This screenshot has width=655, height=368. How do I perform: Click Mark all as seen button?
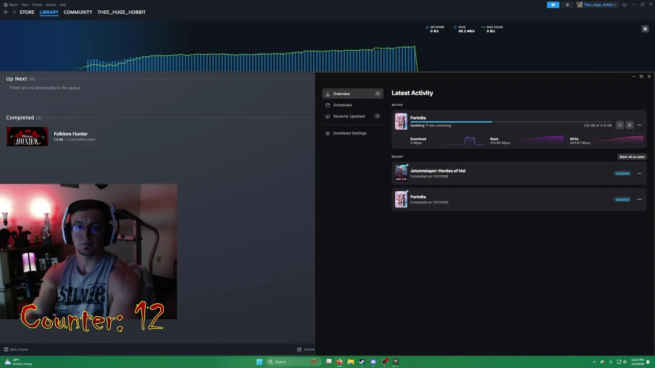point(632,157)
